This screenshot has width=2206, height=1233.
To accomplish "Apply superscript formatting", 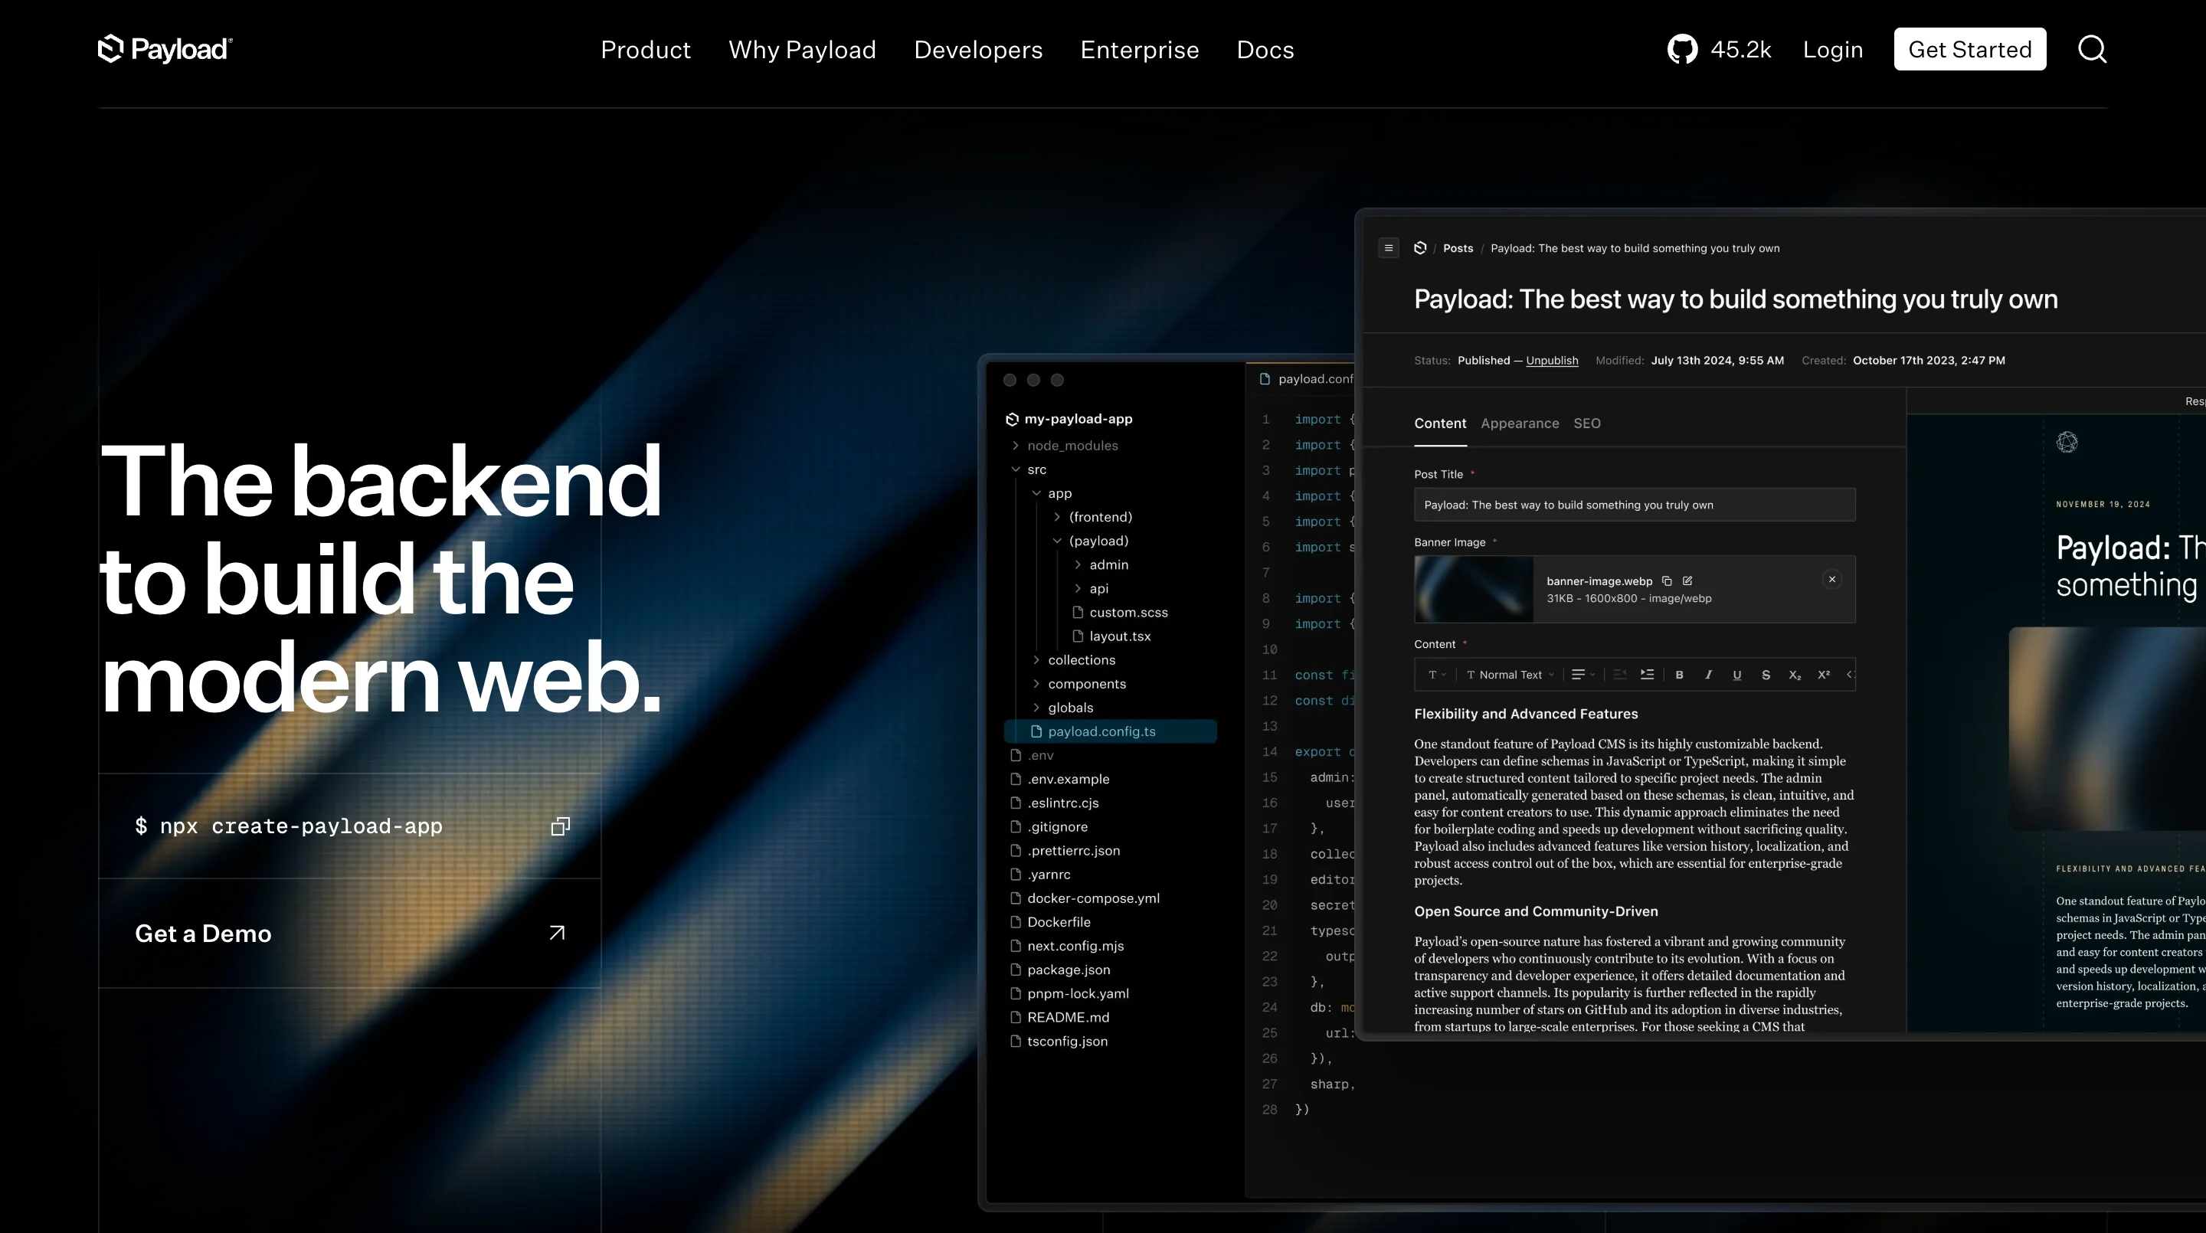I will tap(1824, 675).
